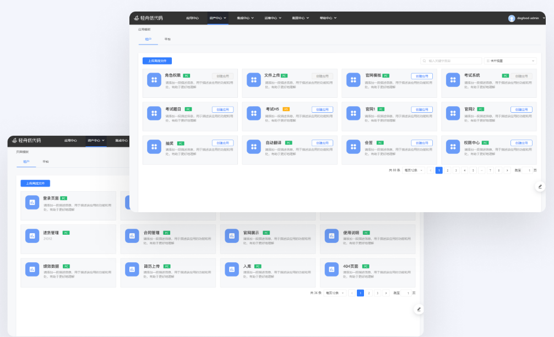Click the 官网展示 chart icon in back window

pos(232,236)
